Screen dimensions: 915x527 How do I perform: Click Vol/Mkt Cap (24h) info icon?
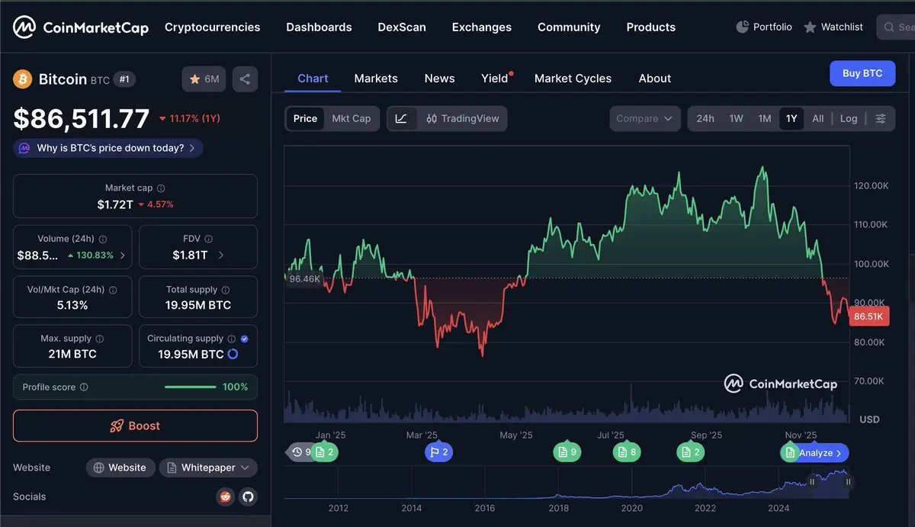(x=113, y=290)
